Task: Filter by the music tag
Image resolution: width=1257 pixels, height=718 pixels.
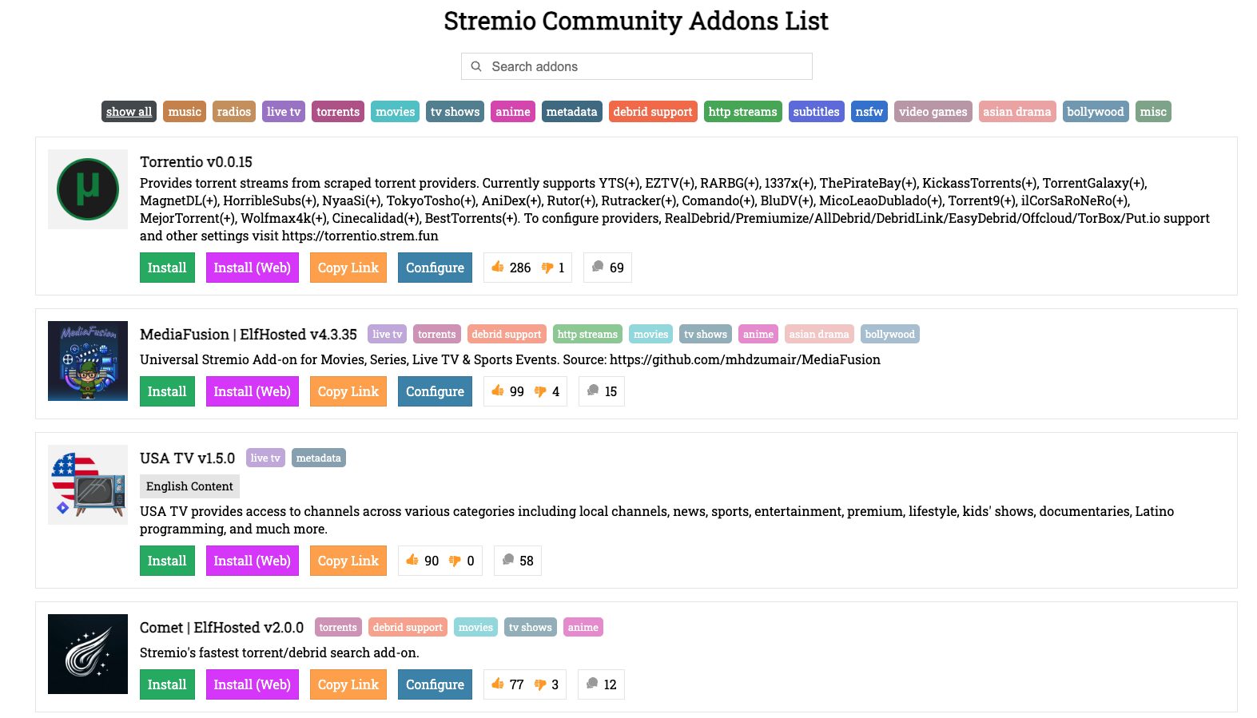Action: 185,112
